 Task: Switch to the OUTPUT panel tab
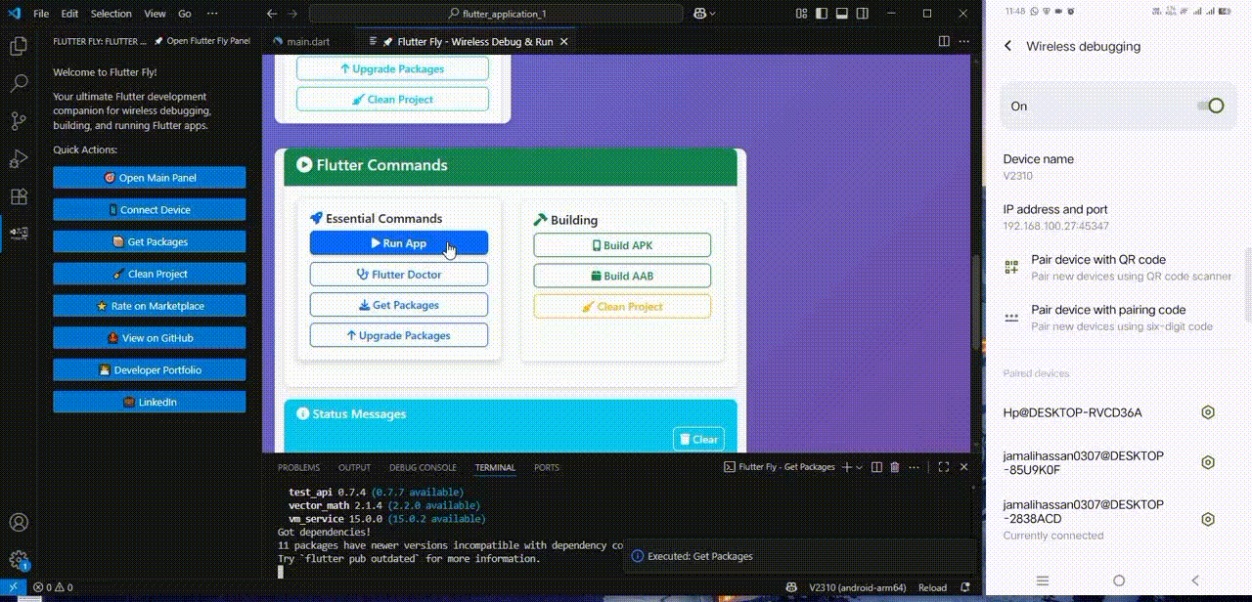354,467
